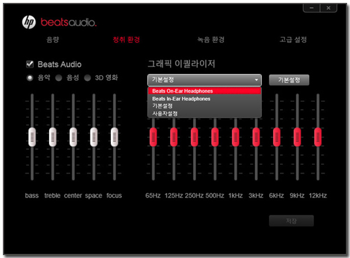Click the 9kHz equalizer slider handle
The width and height of the screenshot is (350, 258).
pyautogui.click(x=297, y=137)
